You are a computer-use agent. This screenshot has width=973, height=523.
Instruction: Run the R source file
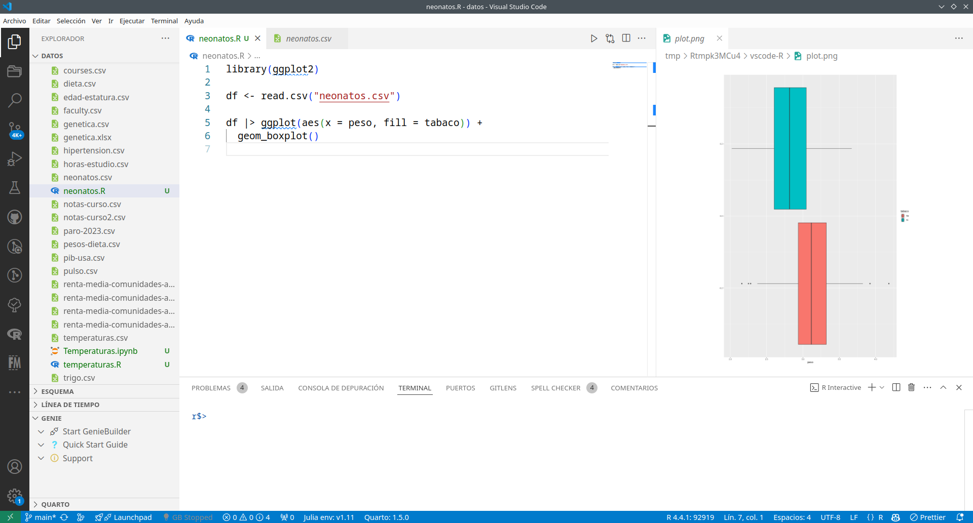(593, 38)
